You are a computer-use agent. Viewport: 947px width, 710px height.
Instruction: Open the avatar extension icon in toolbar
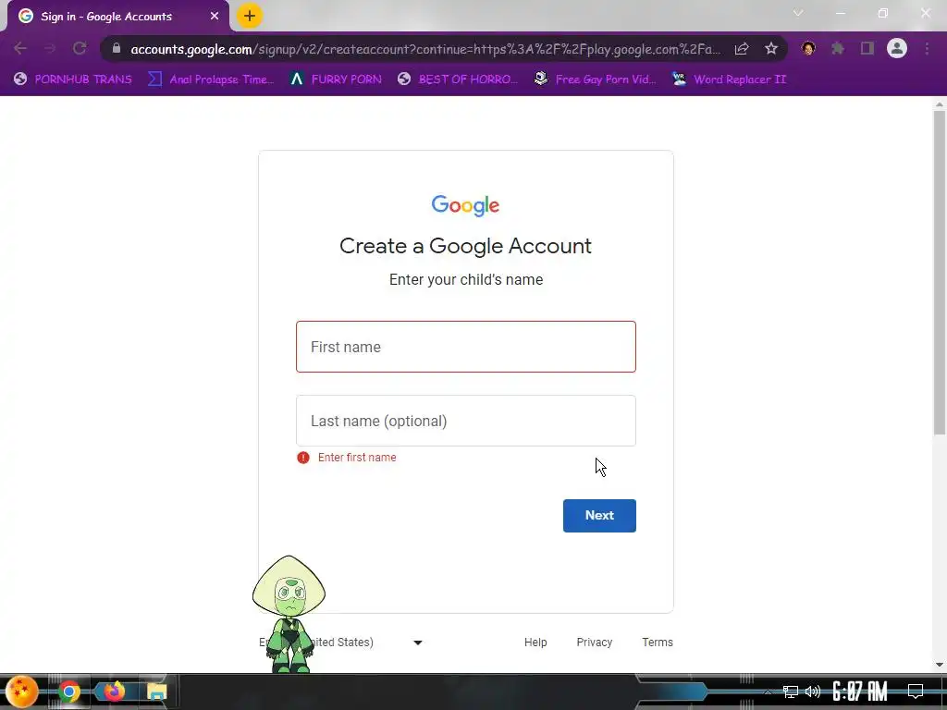[808, 48]
